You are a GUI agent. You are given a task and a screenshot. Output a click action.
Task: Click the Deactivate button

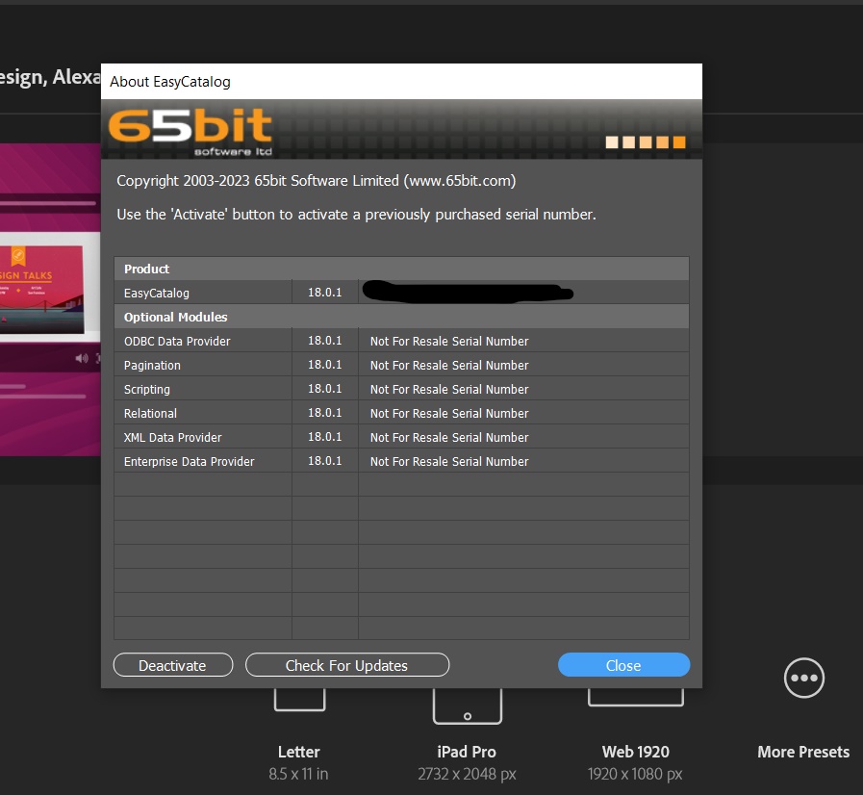click(172, 664)
